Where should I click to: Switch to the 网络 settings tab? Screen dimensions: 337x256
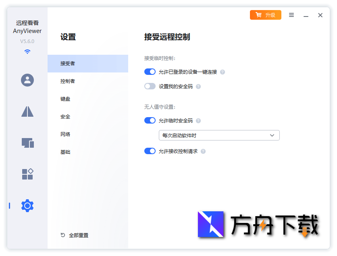click(x=65, y=134)
